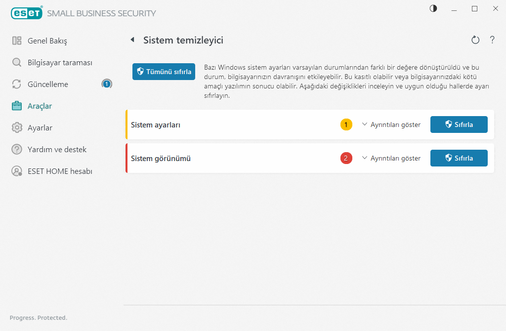
Task: Select the yellow warning badge on Sistem ayarları
Action: 346,124
